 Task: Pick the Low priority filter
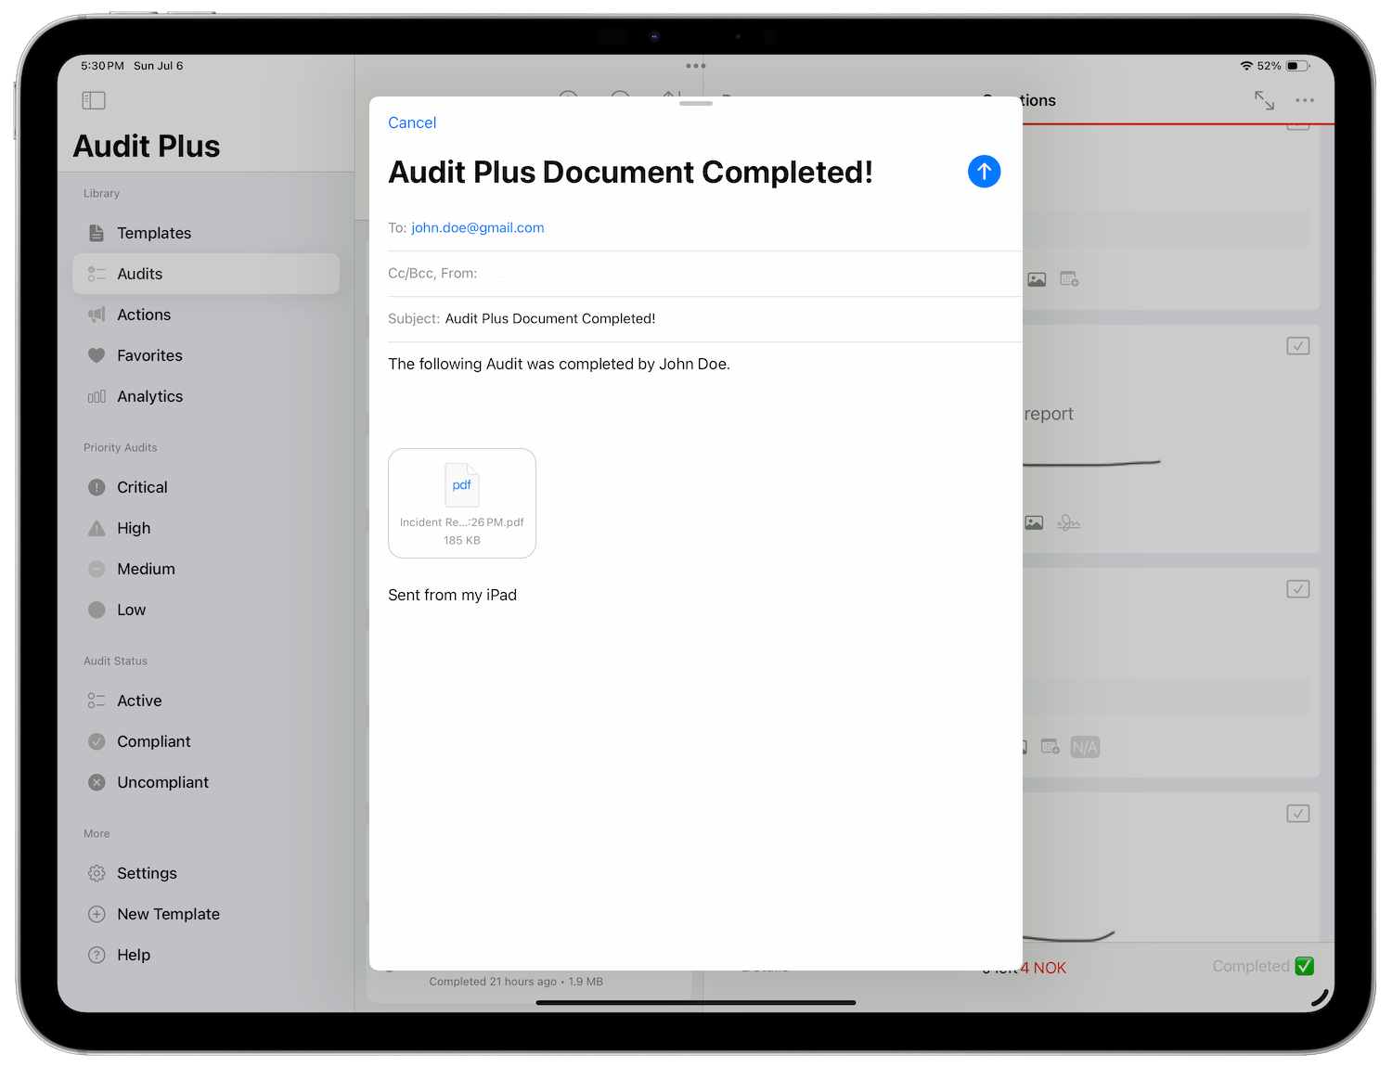(x=206, y=610)
